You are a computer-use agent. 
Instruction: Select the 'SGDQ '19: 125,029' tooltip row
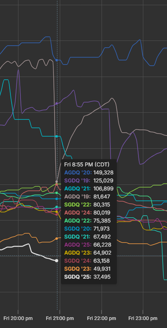click(89, 180)
